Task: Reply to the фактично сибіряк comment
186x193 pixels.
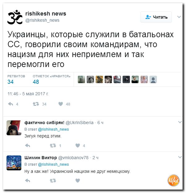Action: (x=28, y=146)
